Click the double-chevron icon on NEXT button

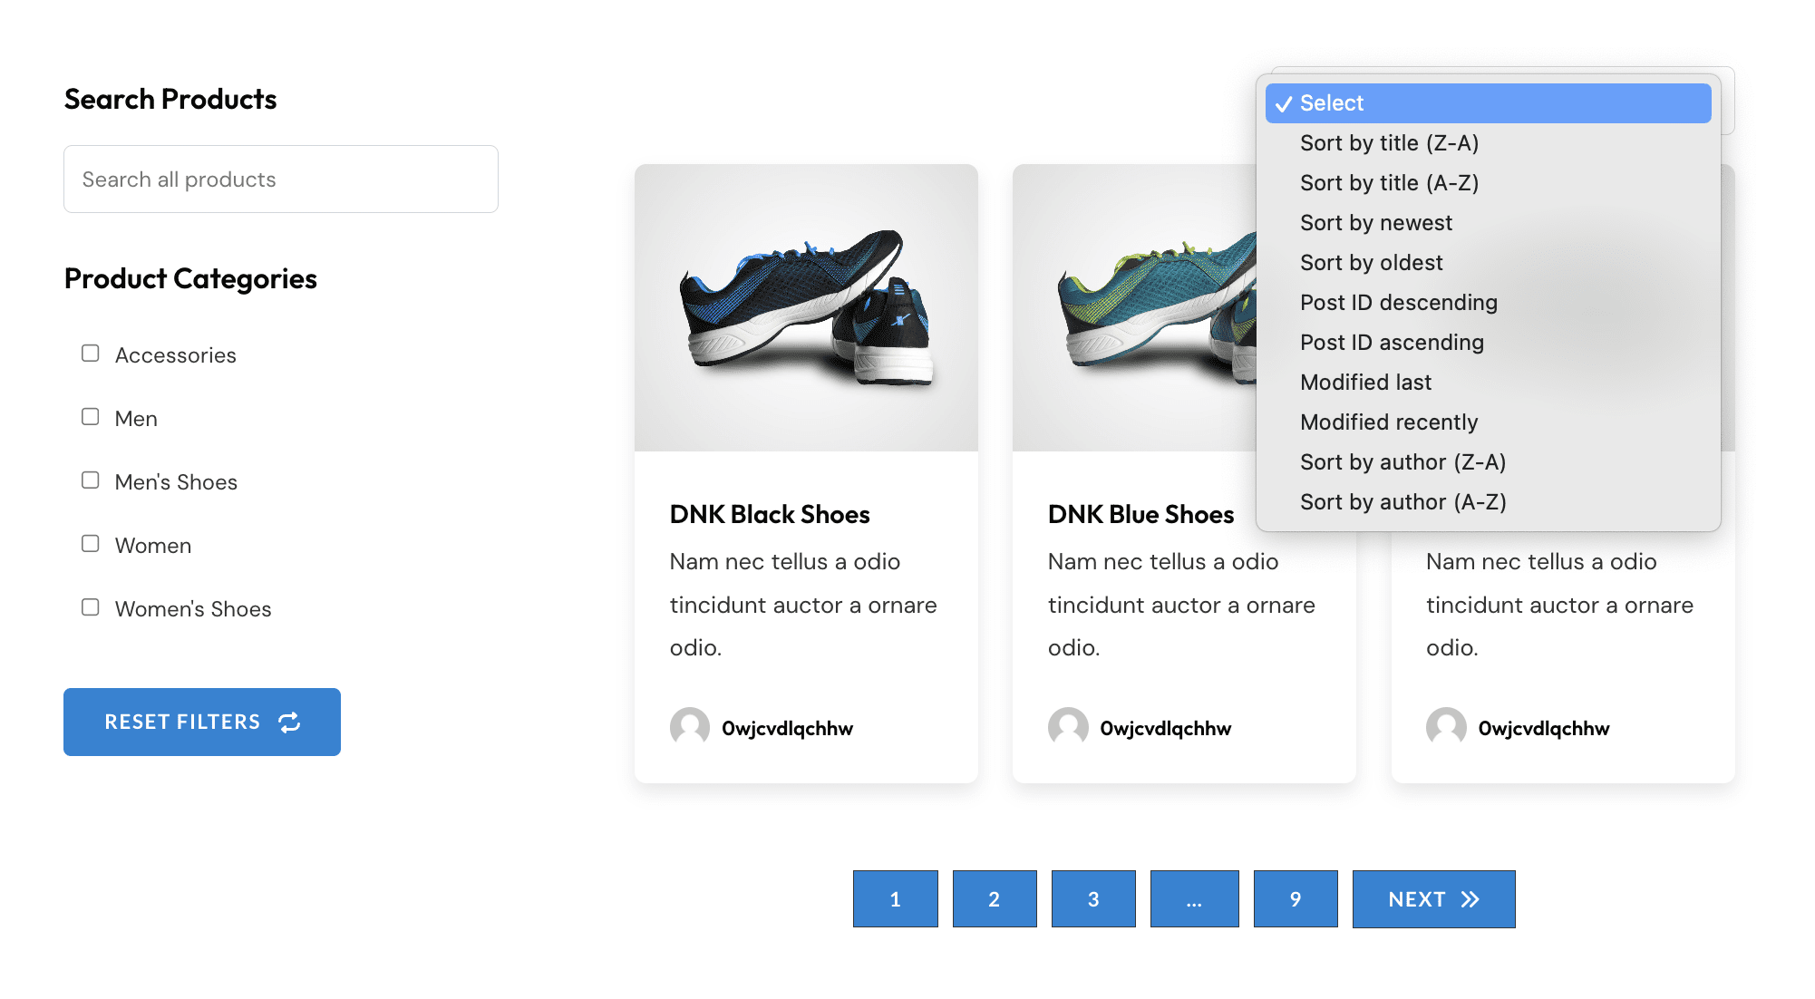coord(1470,899)
